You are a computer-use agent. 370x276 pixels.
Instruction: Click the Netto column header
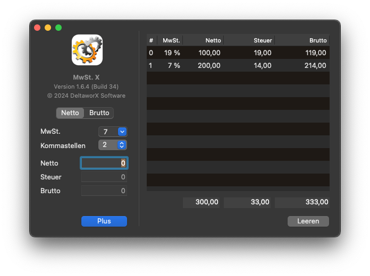[x=204, y=40]
